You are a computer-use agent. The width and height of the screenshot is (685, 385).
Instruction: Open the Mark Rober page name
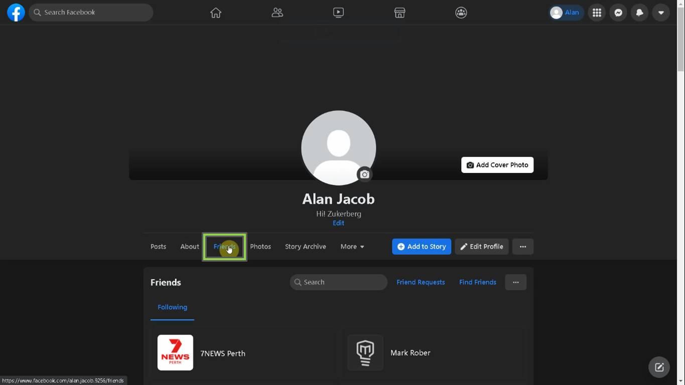pyautogui.click(x=410, y=353)
